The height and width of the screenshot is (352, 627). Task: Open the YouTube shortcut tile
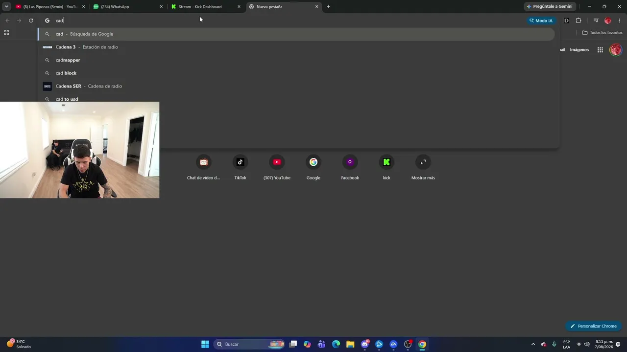pyautogui.click(x=277, y=168)
